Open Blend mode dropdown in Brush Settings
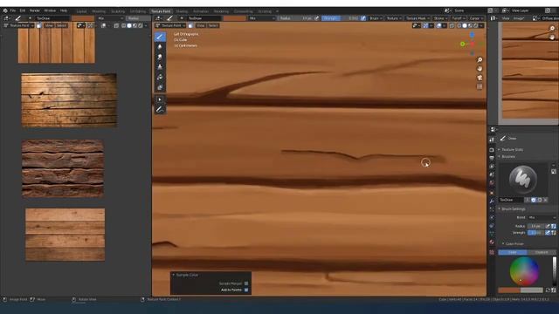Image resolution: width=559 pixels, height=314 pixels. [x=542, y=217]
